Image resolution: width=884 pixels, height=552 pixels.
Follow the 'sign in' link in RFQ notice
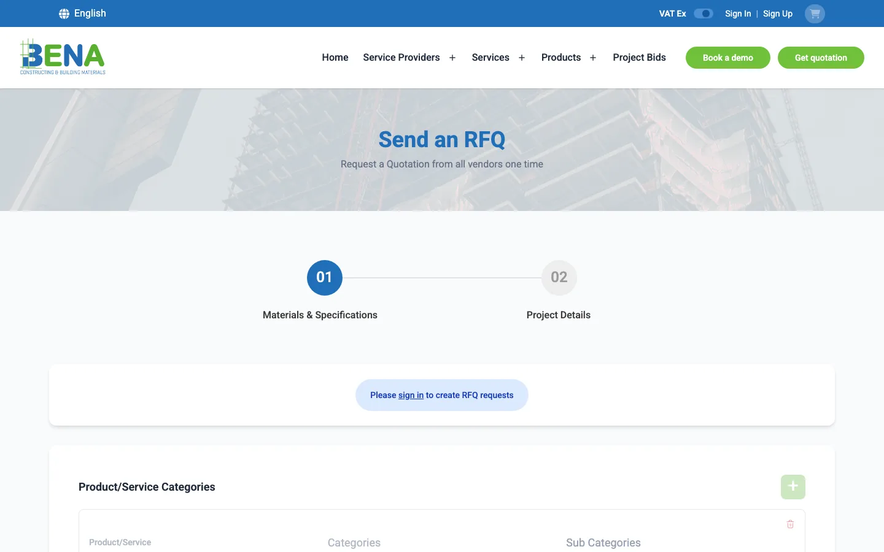coord(411,396)
